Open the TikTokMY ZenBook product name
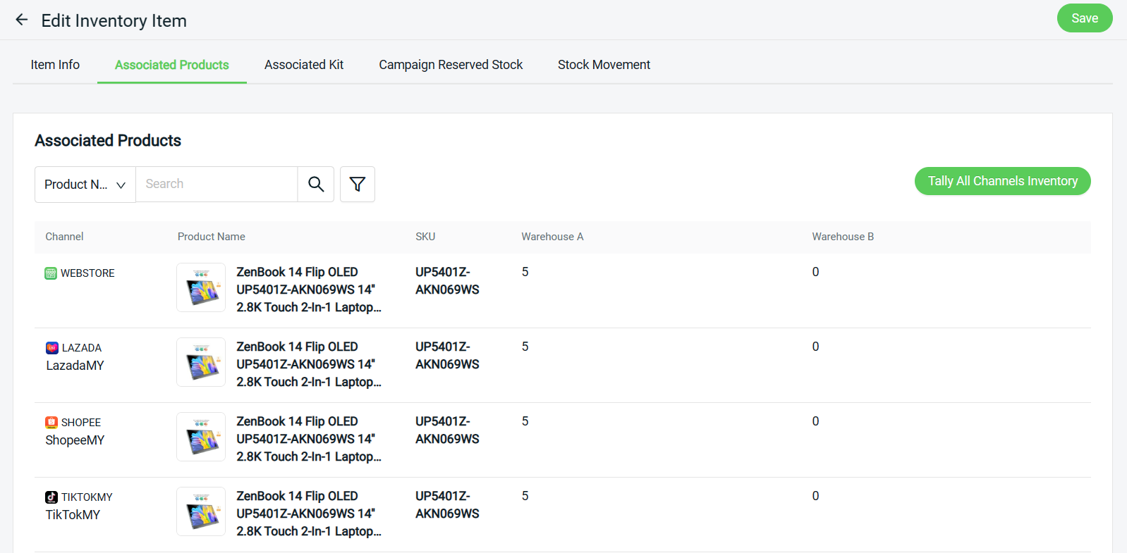 point(308,514)
